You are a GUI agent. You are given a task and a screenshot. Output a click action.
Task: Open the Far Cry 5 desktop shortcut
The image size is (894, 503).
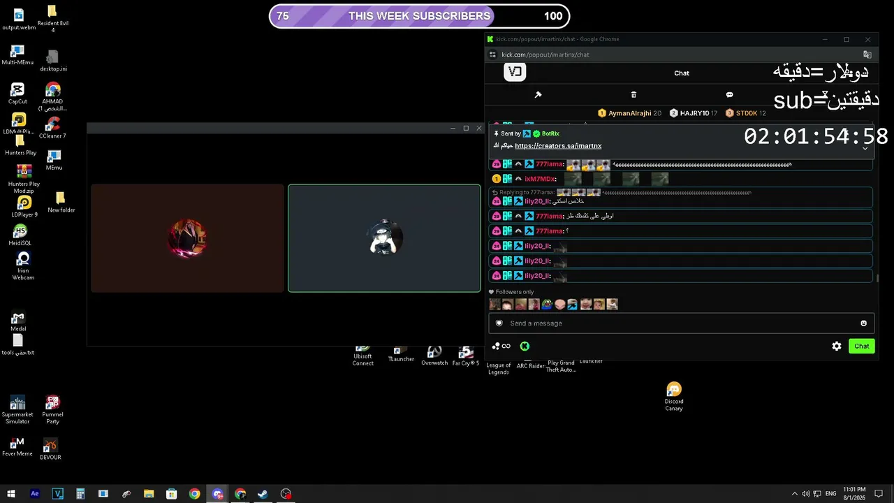coord(466,356)
